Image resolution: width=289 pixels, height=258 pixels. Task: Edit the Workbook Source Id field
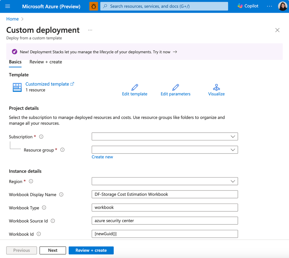click(165, 221)
